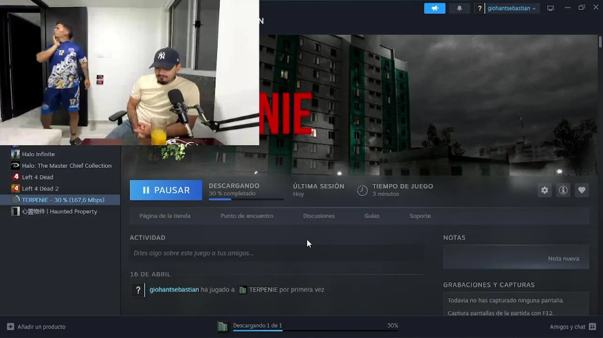This screenshot has height=338, width=603.
Task: Click the activity text field
Action: tap(277, 253)
